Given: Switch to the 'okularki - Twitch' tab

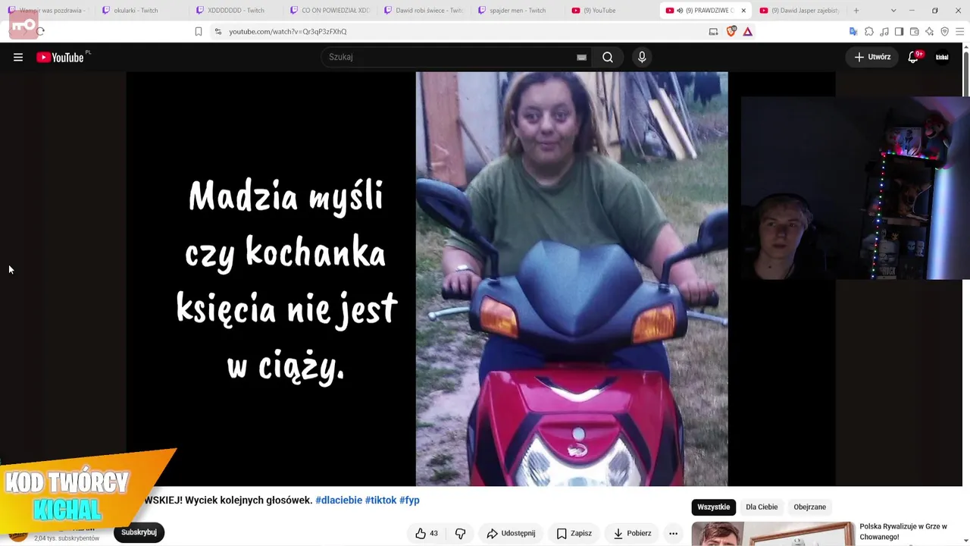Looking at the screenshot, I should 139,11.
